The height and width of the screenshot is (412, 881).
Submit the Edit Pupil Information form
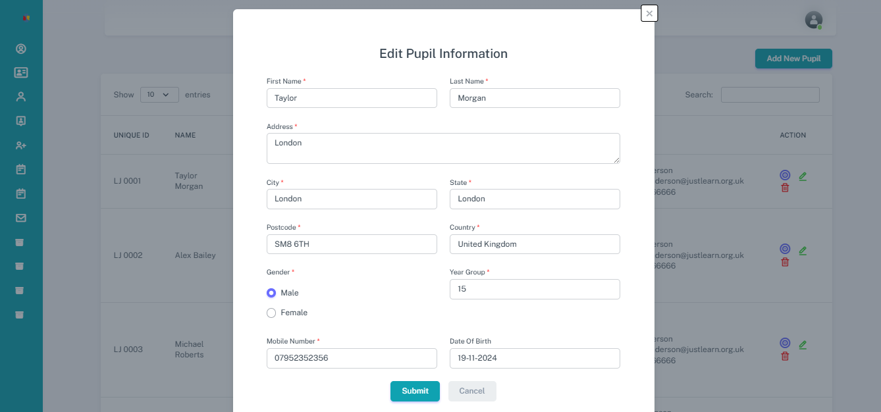point(415,391)
